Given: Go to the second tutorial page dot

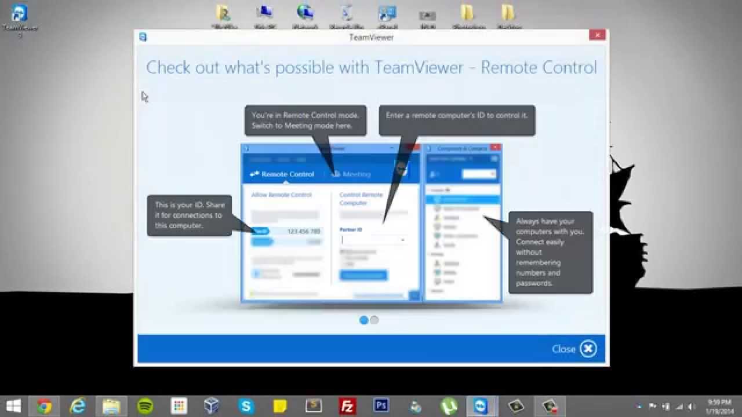Looking at the screenshot, I should click(374, 320).
